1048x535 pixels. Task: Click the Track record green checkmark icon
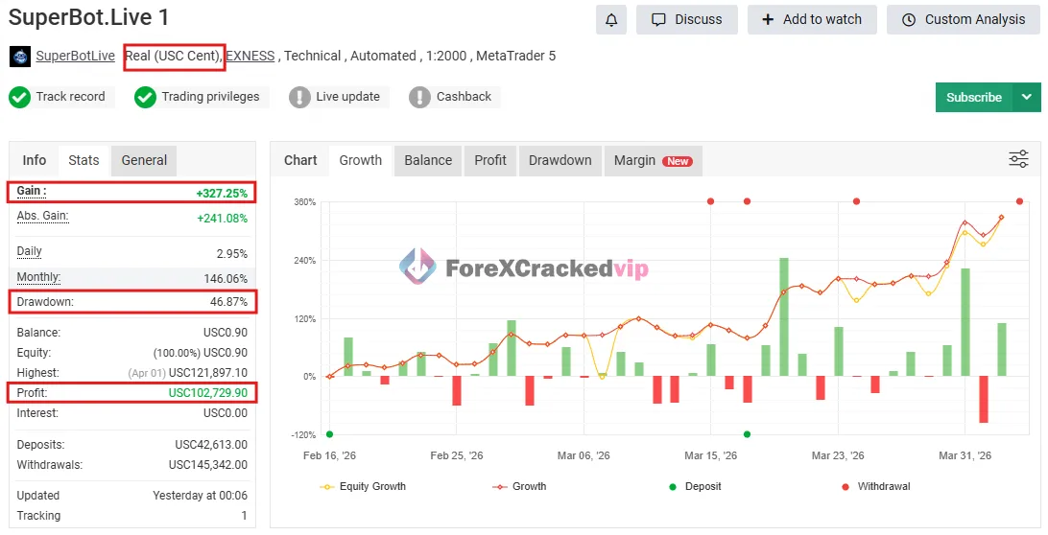(x=19, y=97)
